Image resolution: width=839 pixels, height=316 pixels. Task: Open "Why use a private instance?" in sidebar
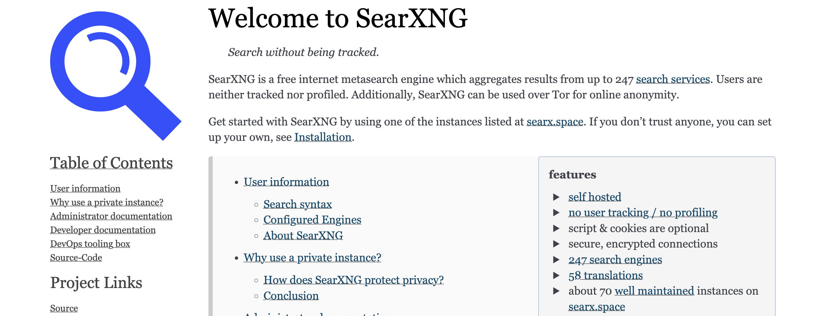(x=106, y=203)
